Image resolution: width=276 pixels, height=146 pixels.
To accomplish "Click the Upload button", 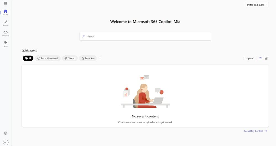I will point(248,58).
